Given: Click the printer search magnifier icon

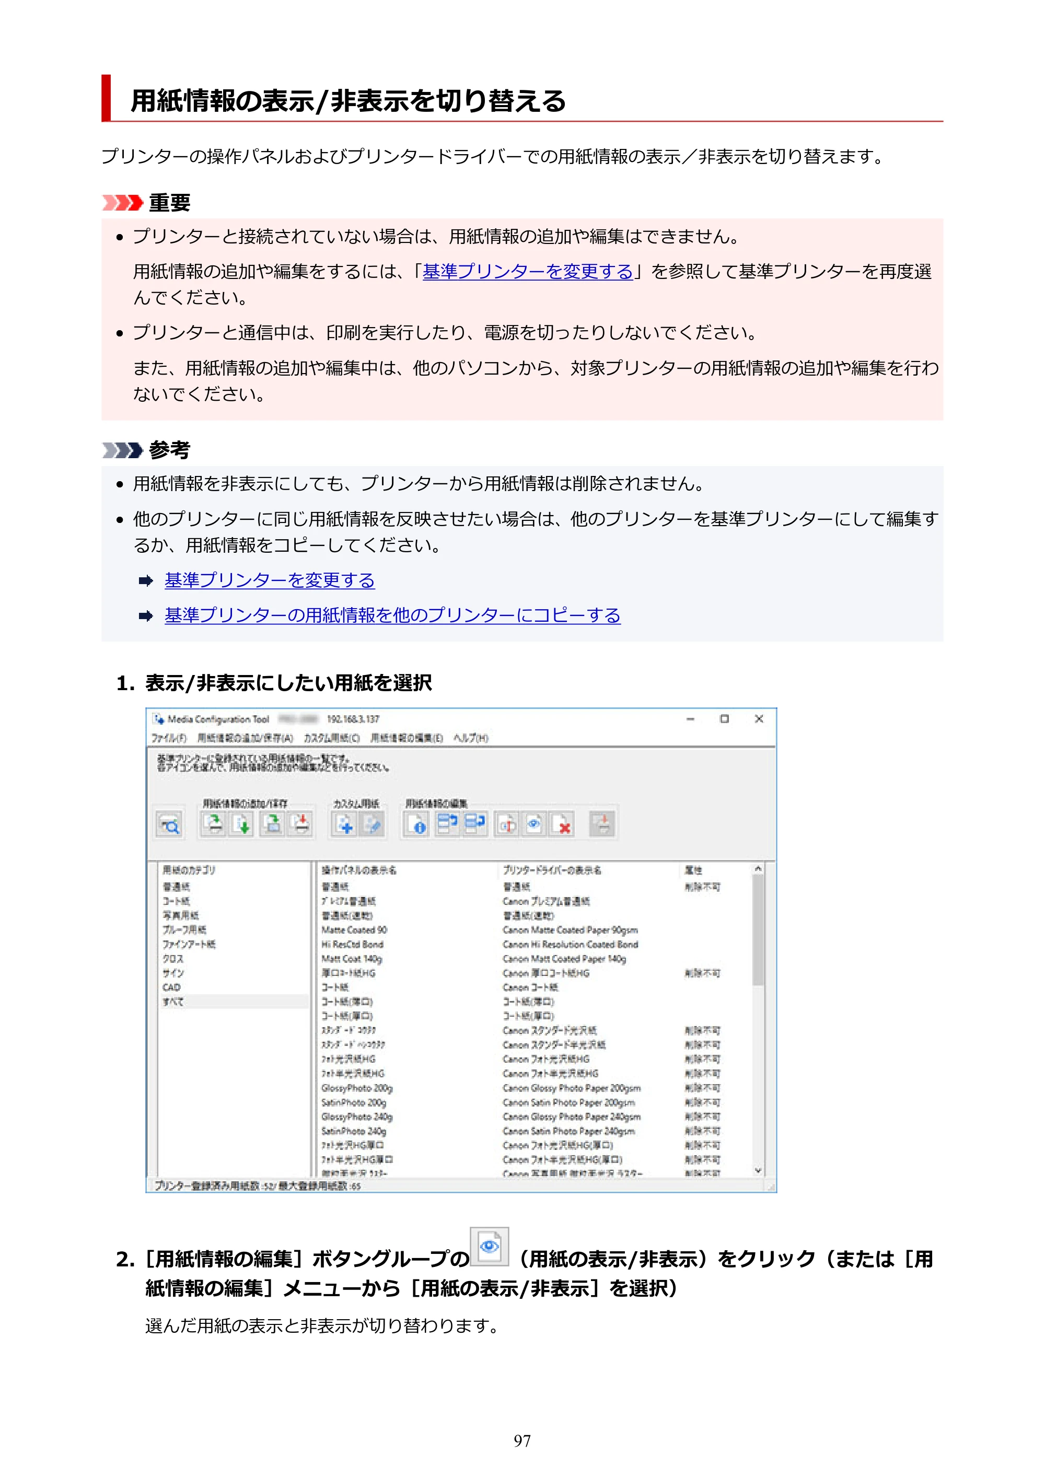Looking at the screenshot, I should pyautogui.click(x=170, y=824).
